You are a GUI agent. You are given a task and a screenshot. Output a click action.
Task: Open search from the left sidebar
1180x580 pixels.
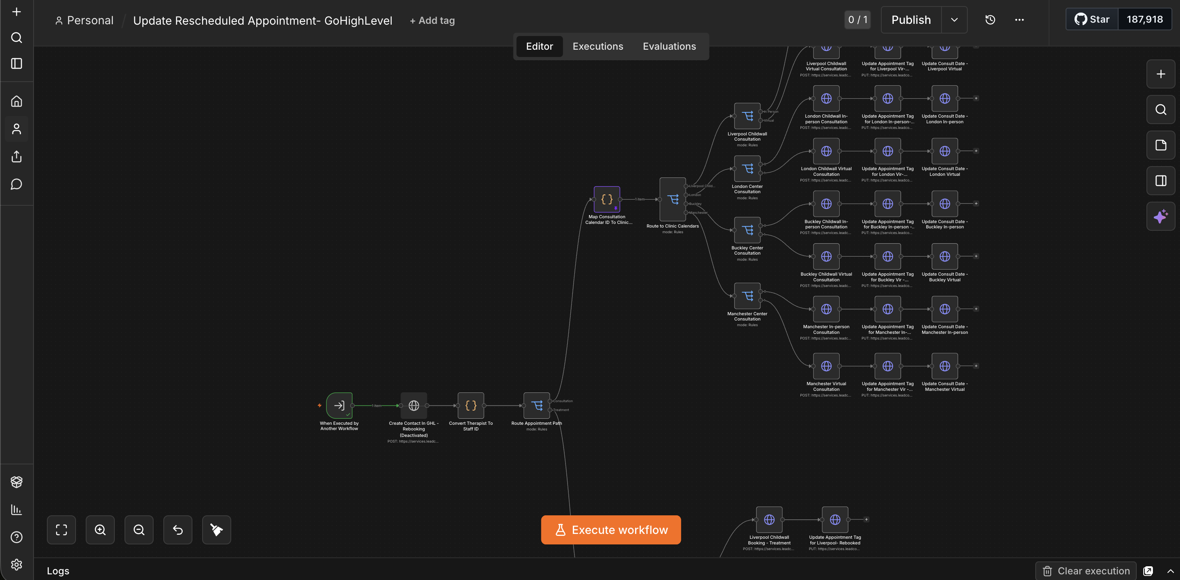(x=17, y=38)
